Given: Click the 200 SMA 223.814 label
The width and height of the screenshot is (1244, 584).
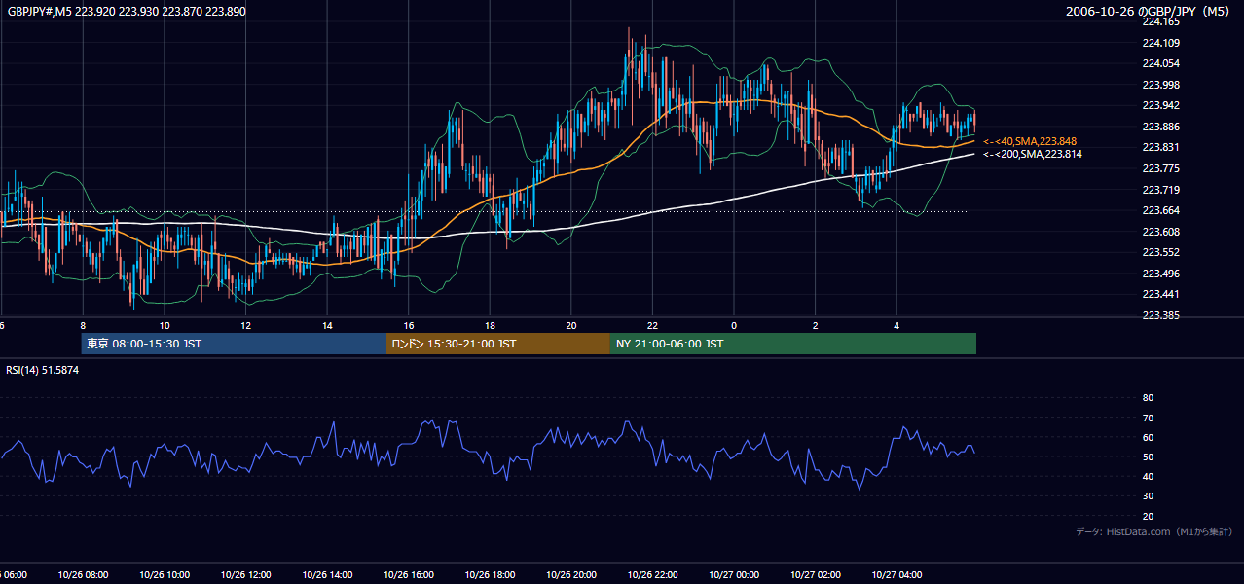Looking at the screenshot, I should [x=1033, y=154].
